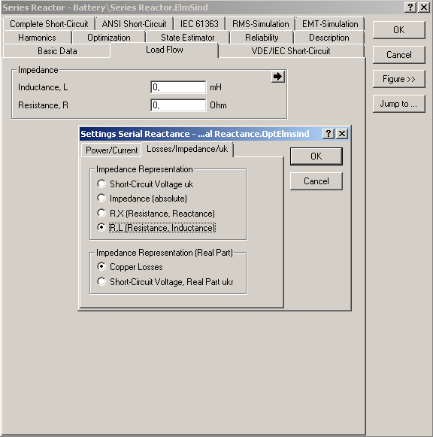Click the Resistance, R label
This screenshot has width=433, height=437.
[x=43, y=105]
